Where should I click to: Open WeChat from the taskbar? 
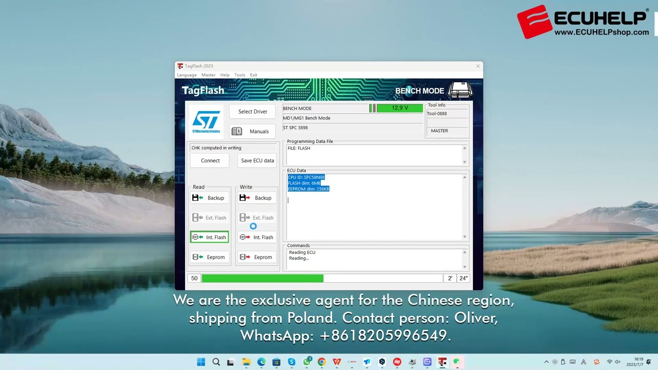pyautogui.click(x=456, y=362)
